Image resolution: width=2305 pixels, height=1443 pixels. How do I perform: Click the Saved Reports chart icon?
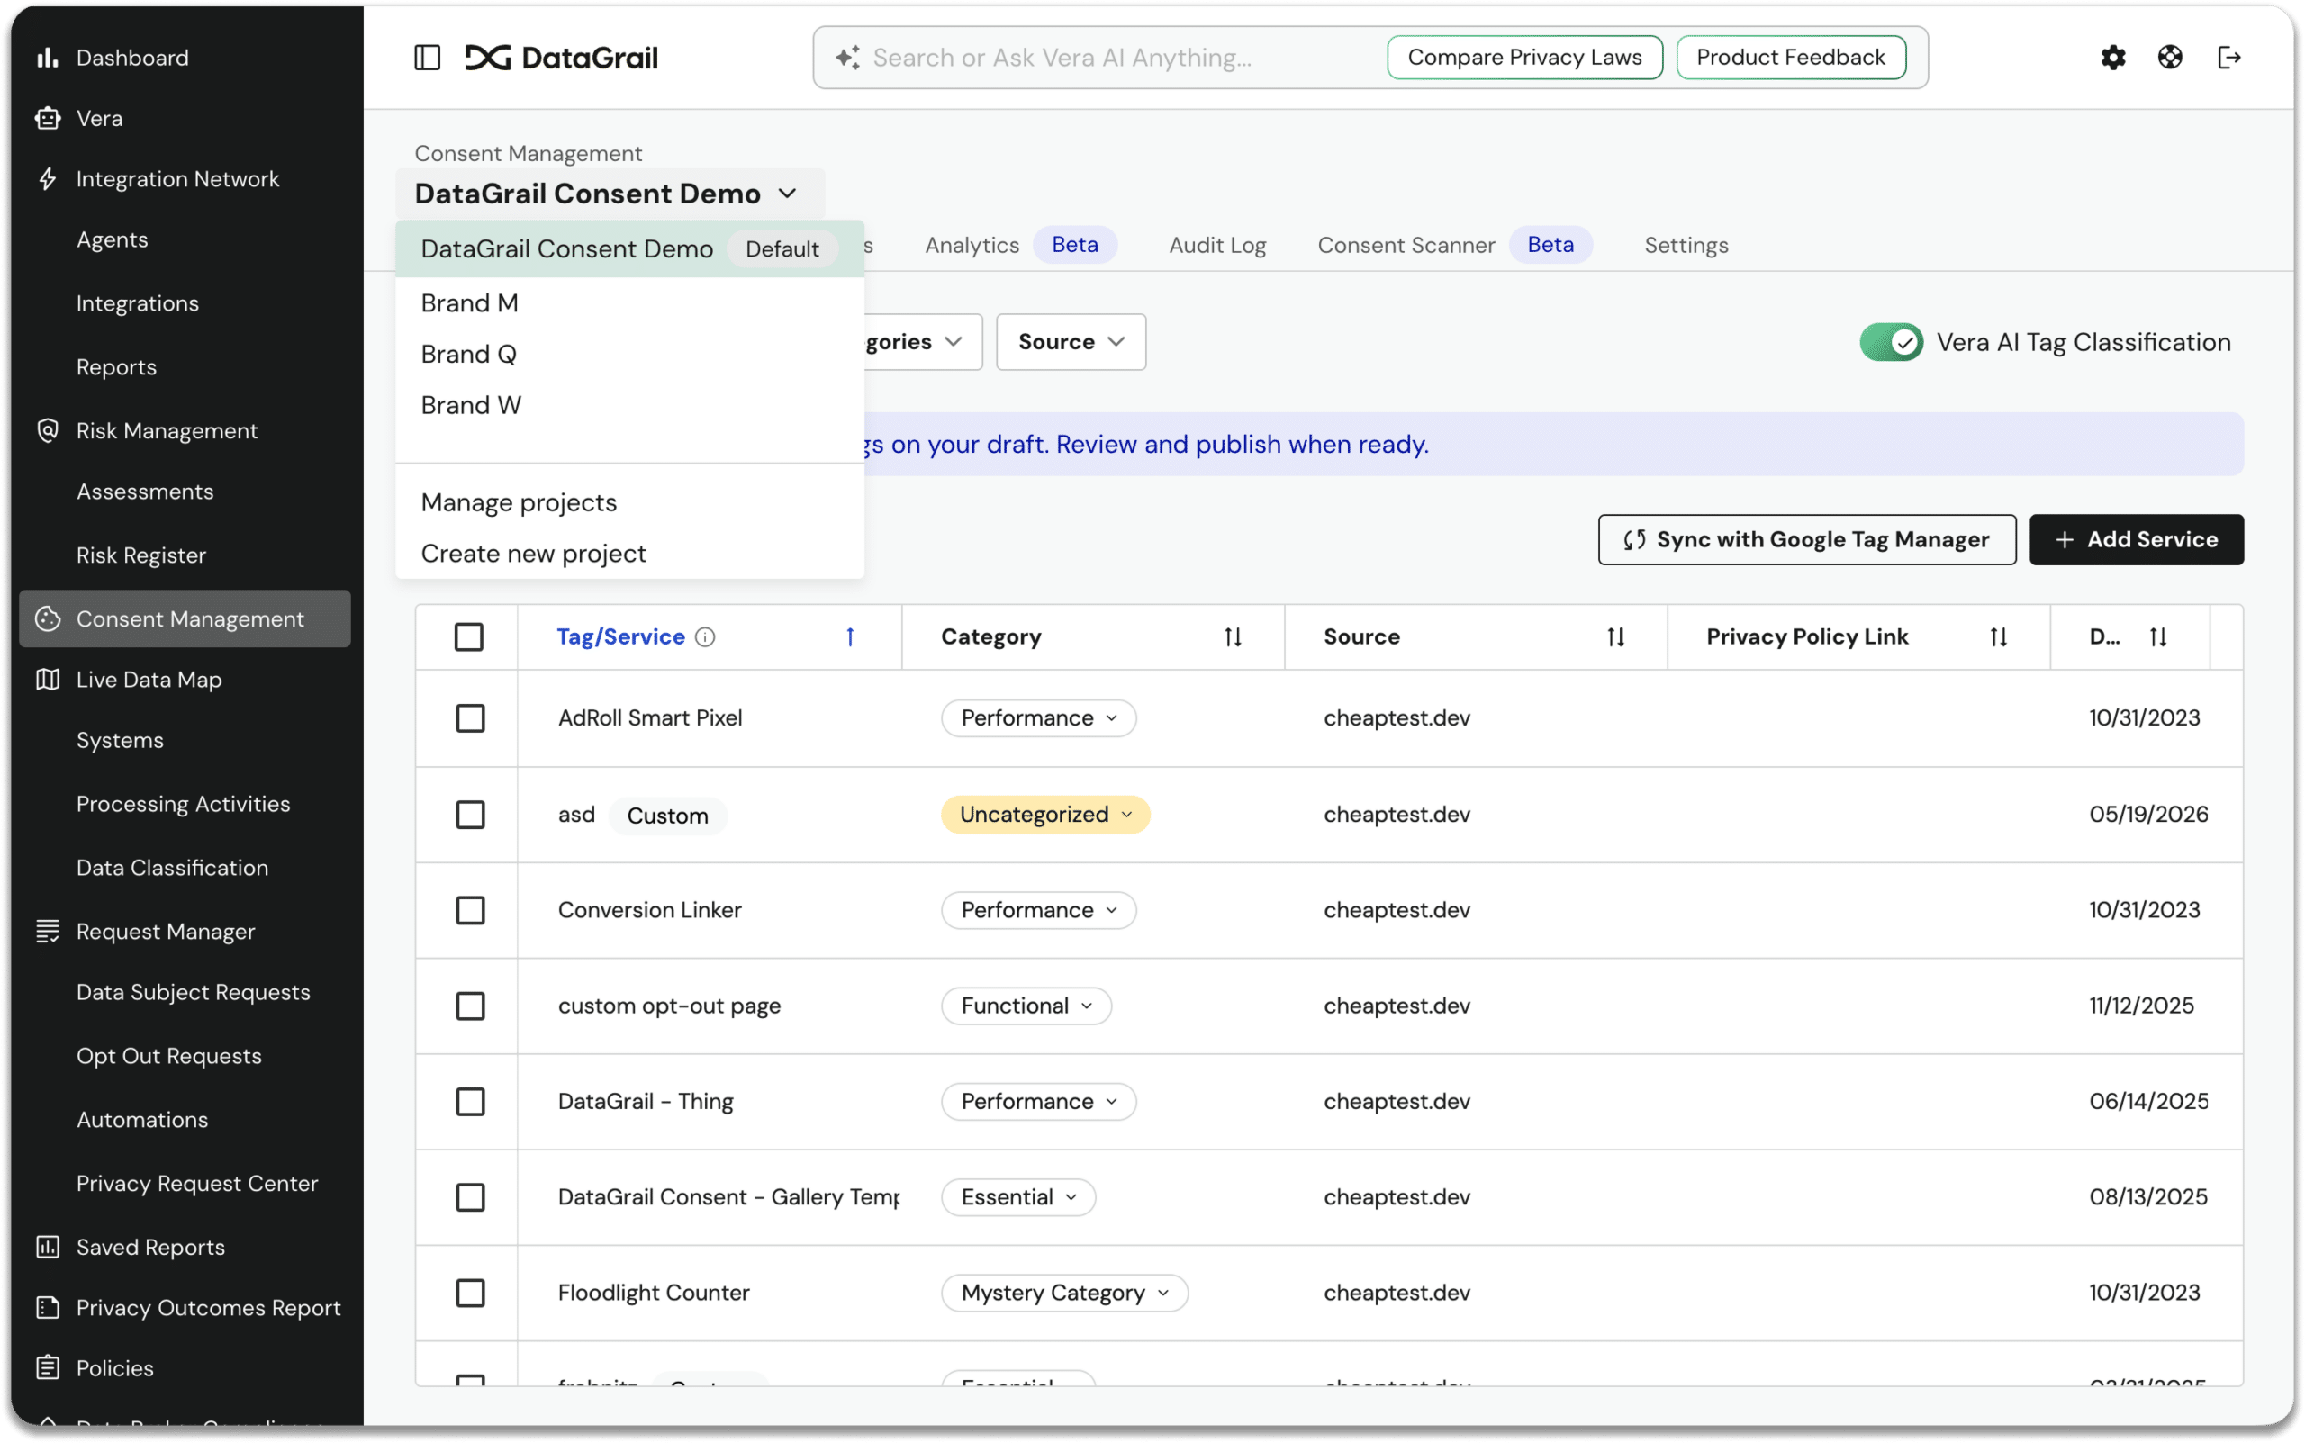tap(48, 1247)
